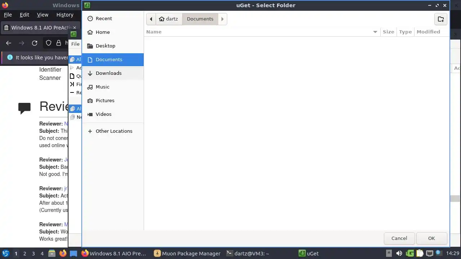Open the volume control in the tray

coord(399,254)
